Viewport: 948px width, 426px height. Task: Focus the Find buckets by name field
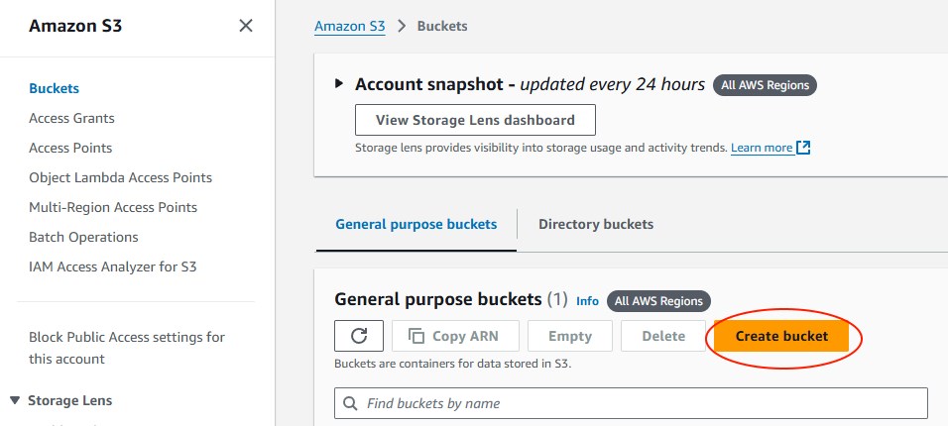pyautogui.click(x=631, y=403)
